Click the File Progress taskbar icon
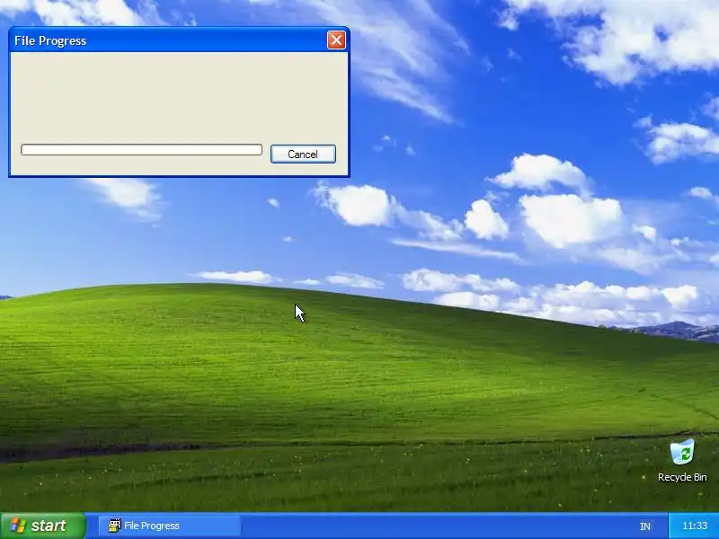 (115, 526)
